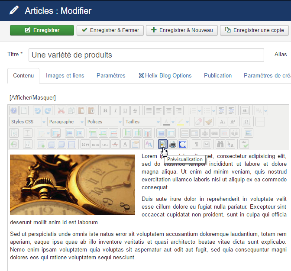Expand the Paragraphe format dropdown
This screenshot has height=271, width=291.
(x=65, y=122)
